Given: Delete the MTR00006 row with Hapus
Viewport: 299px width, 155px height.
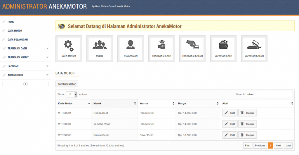Looking at the screenshot, I should tap(248, 135).
